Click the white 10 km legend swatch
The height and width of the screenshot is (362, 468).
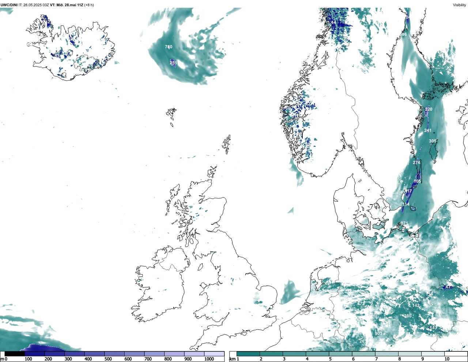456,354
